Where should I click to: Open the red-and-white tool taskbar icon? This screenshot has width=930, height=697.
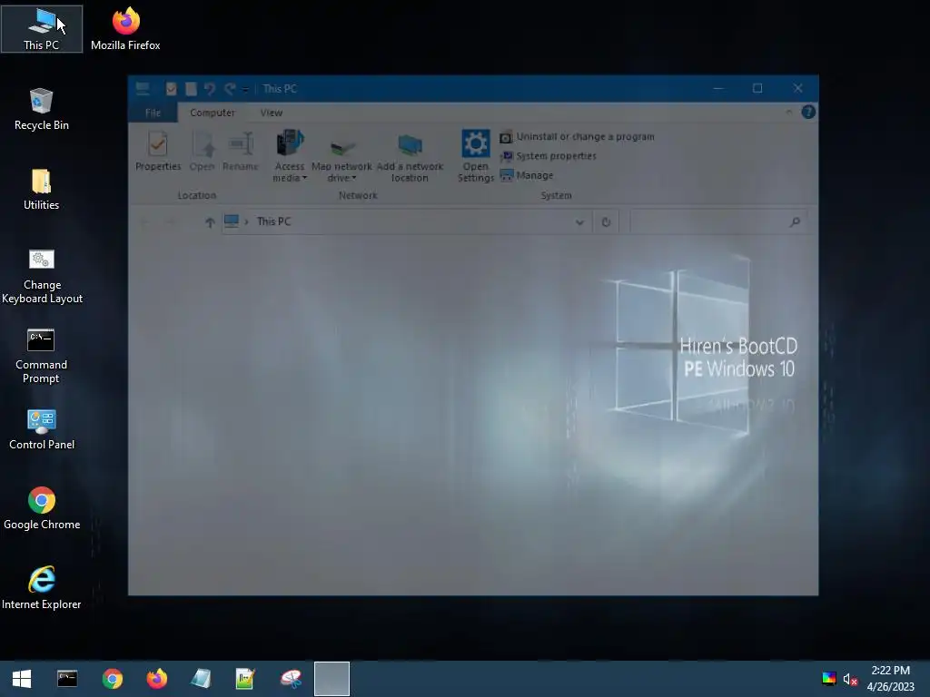[291, 679]
